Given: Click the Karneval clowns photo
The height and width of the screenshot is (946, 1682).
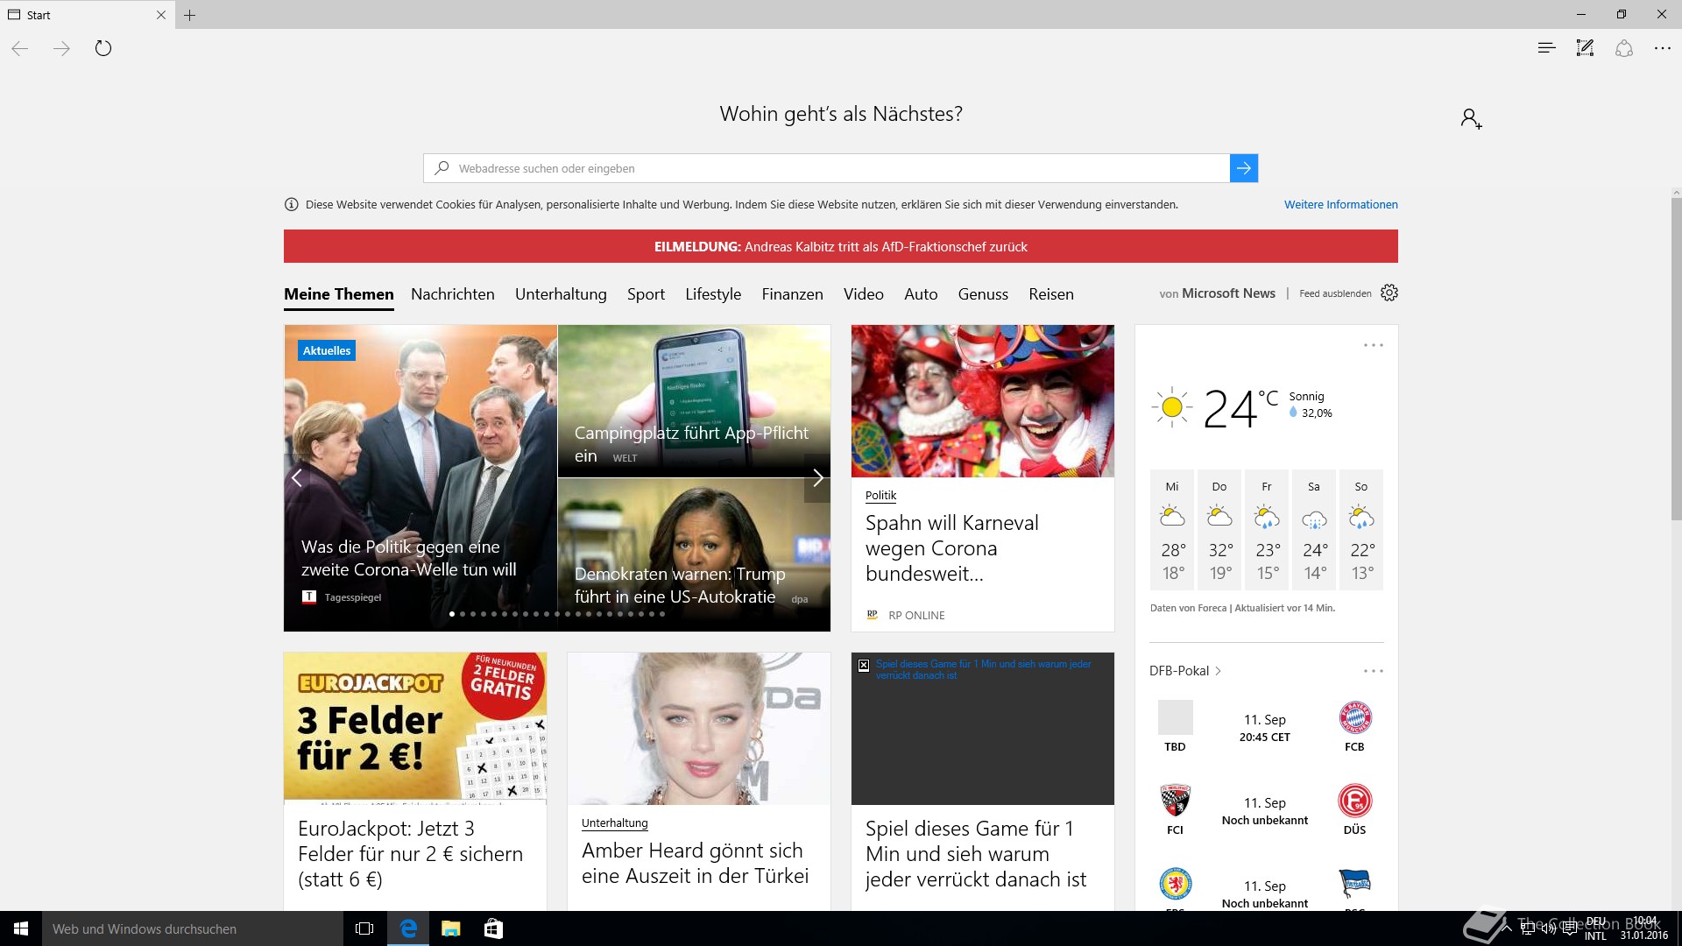Looking at the screenshot, I should pos(983,401).
